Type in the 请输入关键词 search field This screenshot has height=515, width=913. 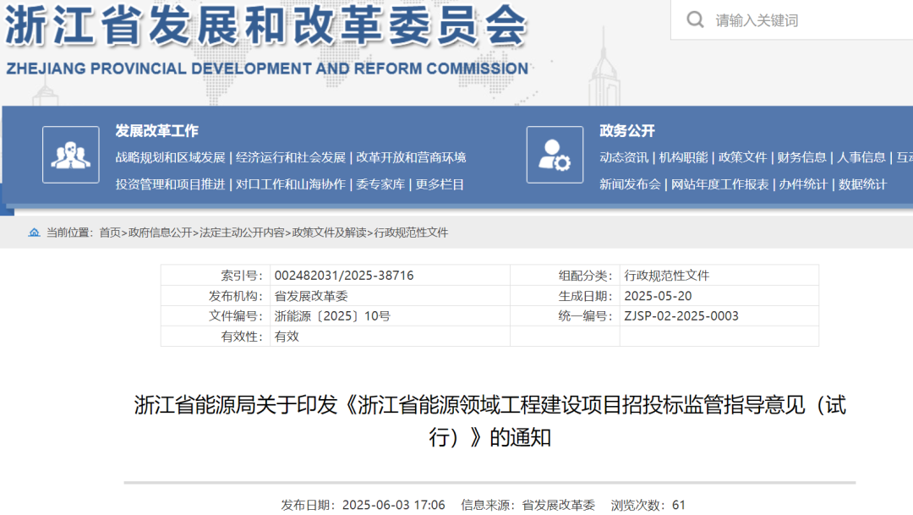[x=803, y=20]
